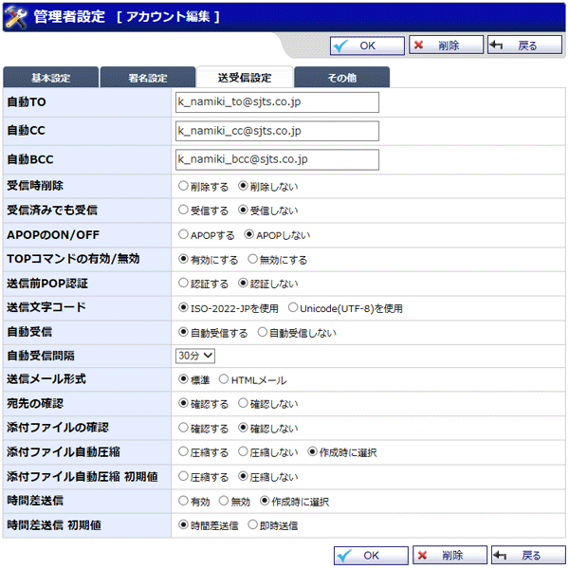Choose ISO-2022-JPを使用 encoding

point(183,307)
